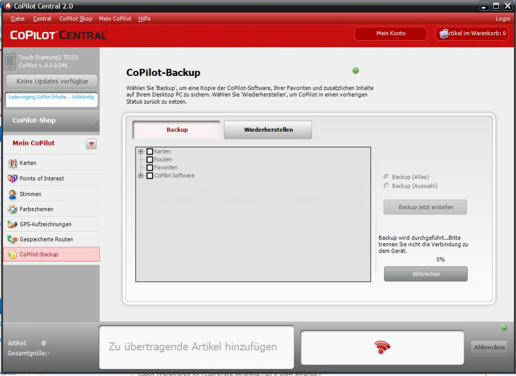Select GPS-Aufzeichnungen in the sidebar
The image size is (516, 376).
[51, 224]
